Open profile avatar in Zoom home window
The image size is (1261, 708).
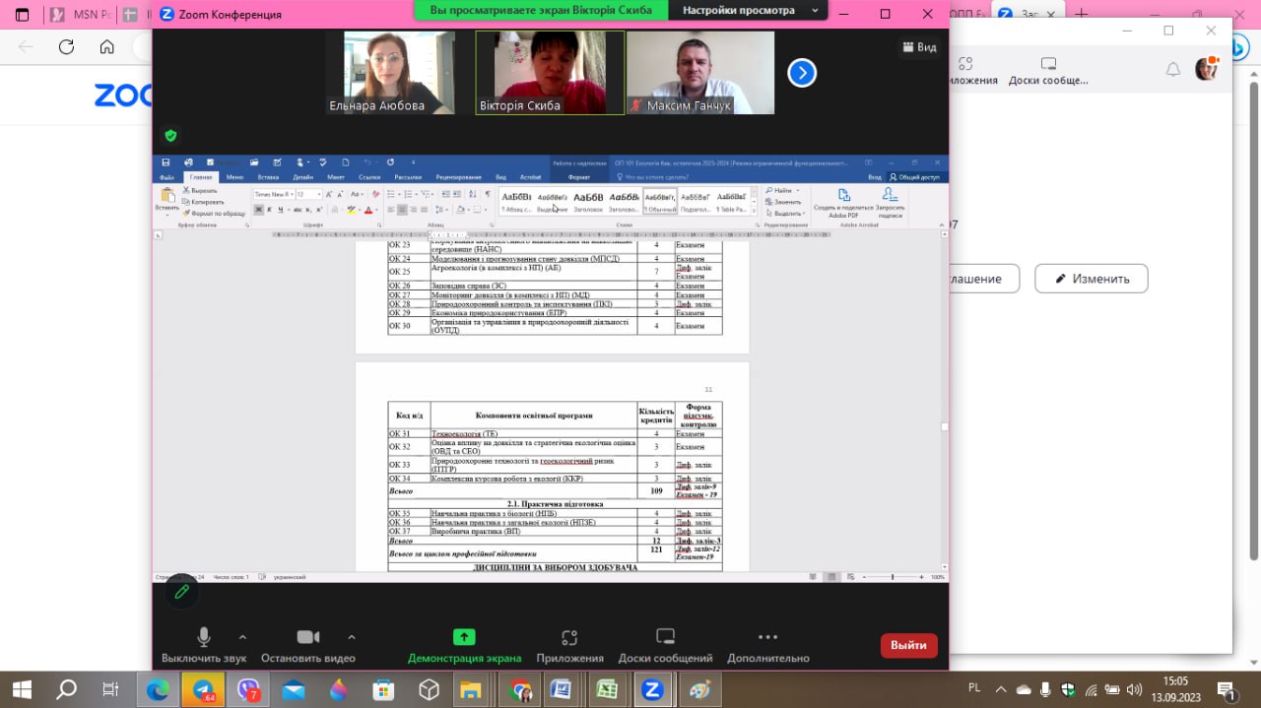click(1207, 68)
